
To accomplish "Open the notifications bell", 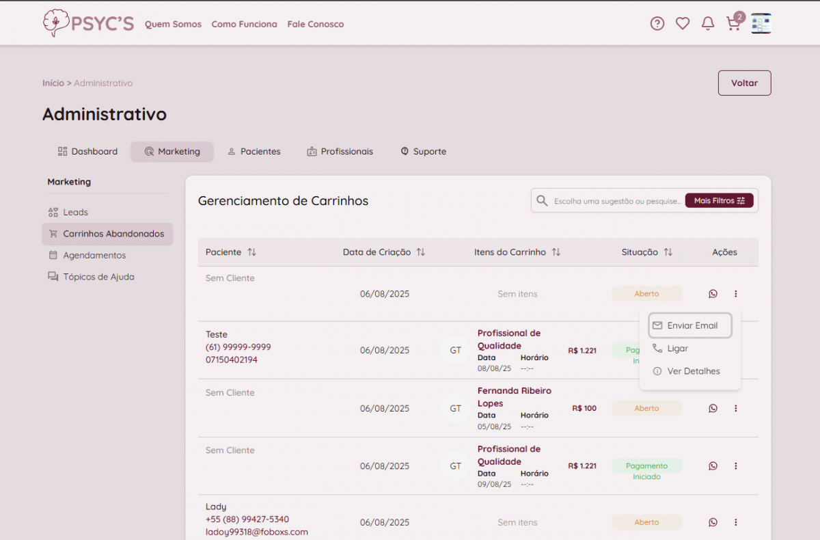I will pyautogui.click(x=708, y=24).
